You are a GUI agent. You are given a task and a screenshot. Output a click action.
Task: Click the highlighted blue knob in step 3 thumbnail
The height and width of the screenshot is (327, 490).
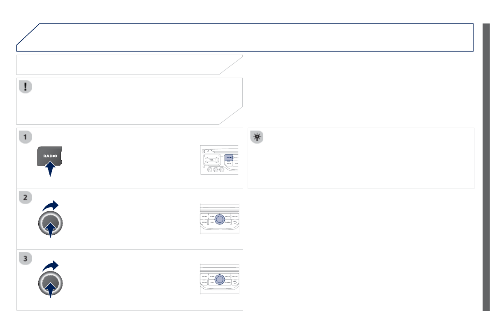[220, 280]
